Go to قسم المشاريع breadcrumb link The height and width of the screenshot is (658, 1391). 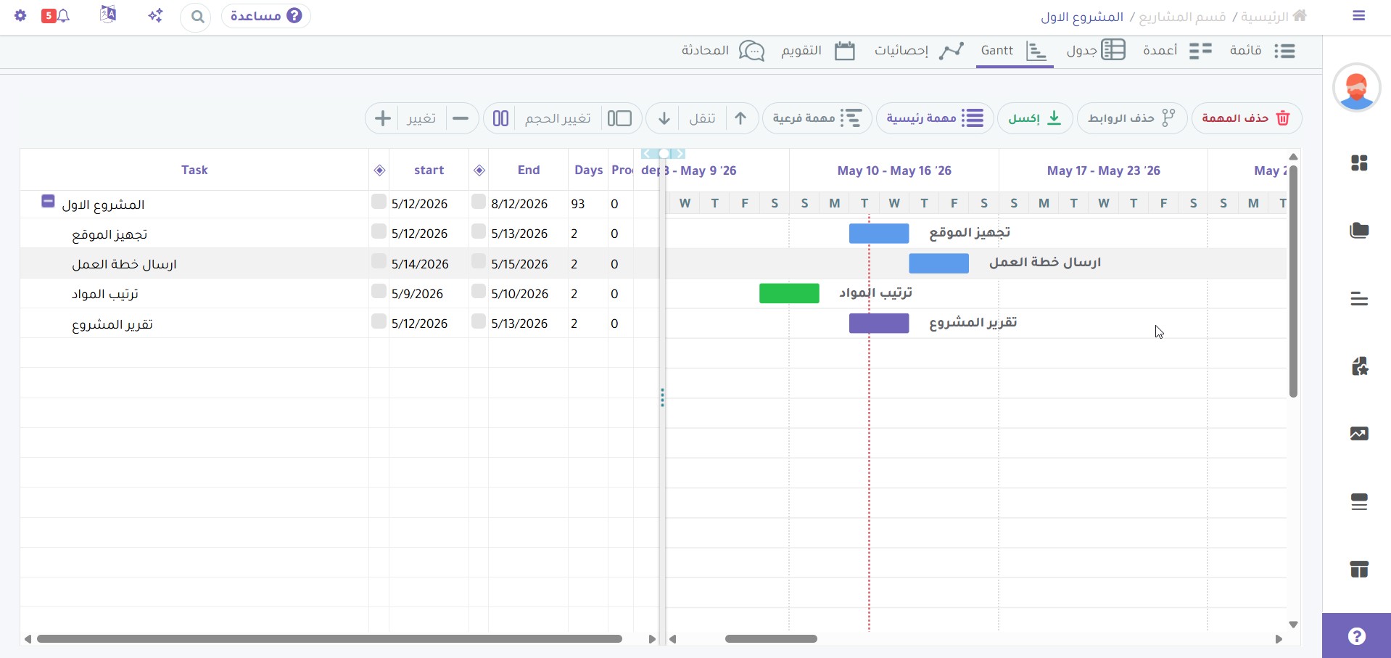pos(1182,17)
